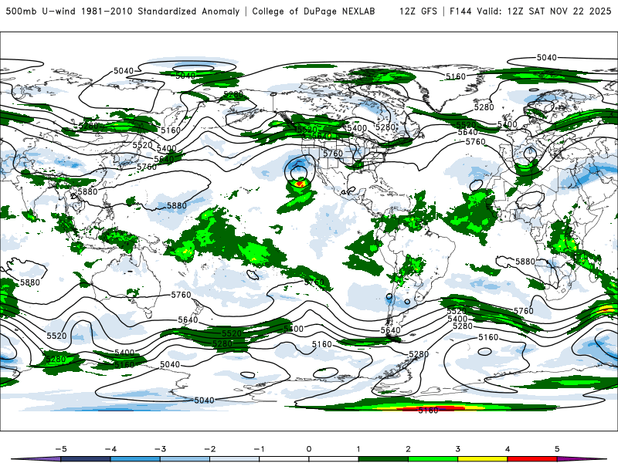Click the dark green colorbar segment between 1 and 2

coord(383,459)
